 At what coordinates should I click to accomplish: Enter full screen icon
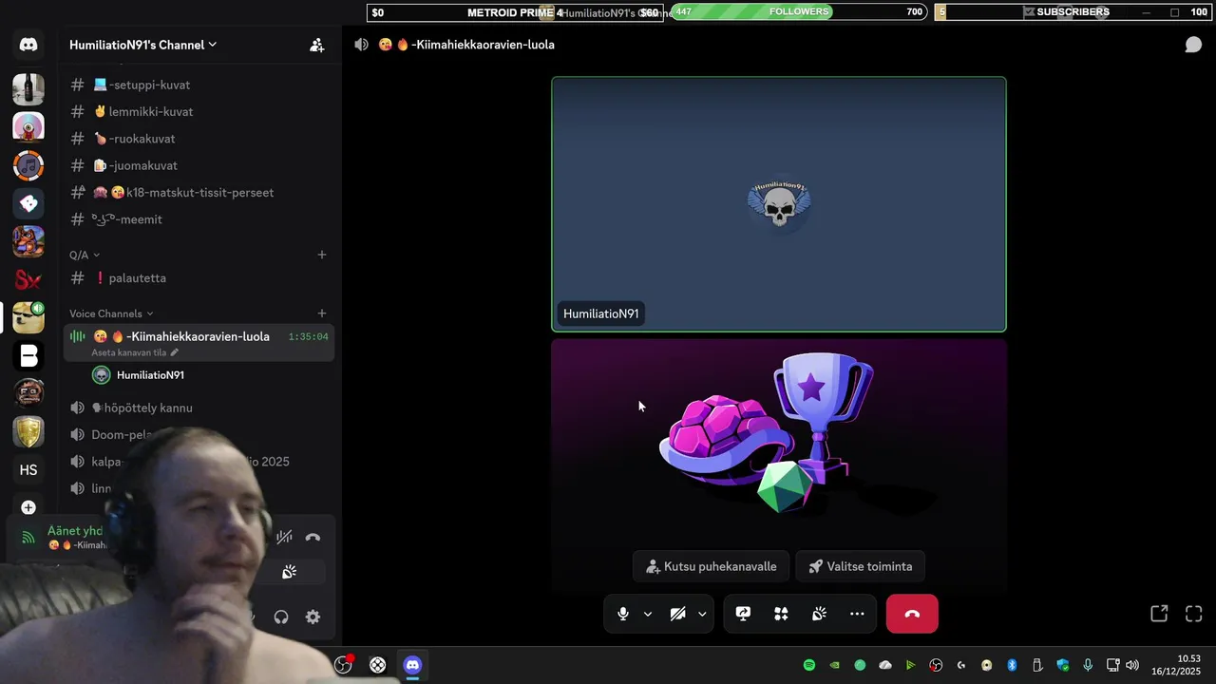tap(1194, 614)
